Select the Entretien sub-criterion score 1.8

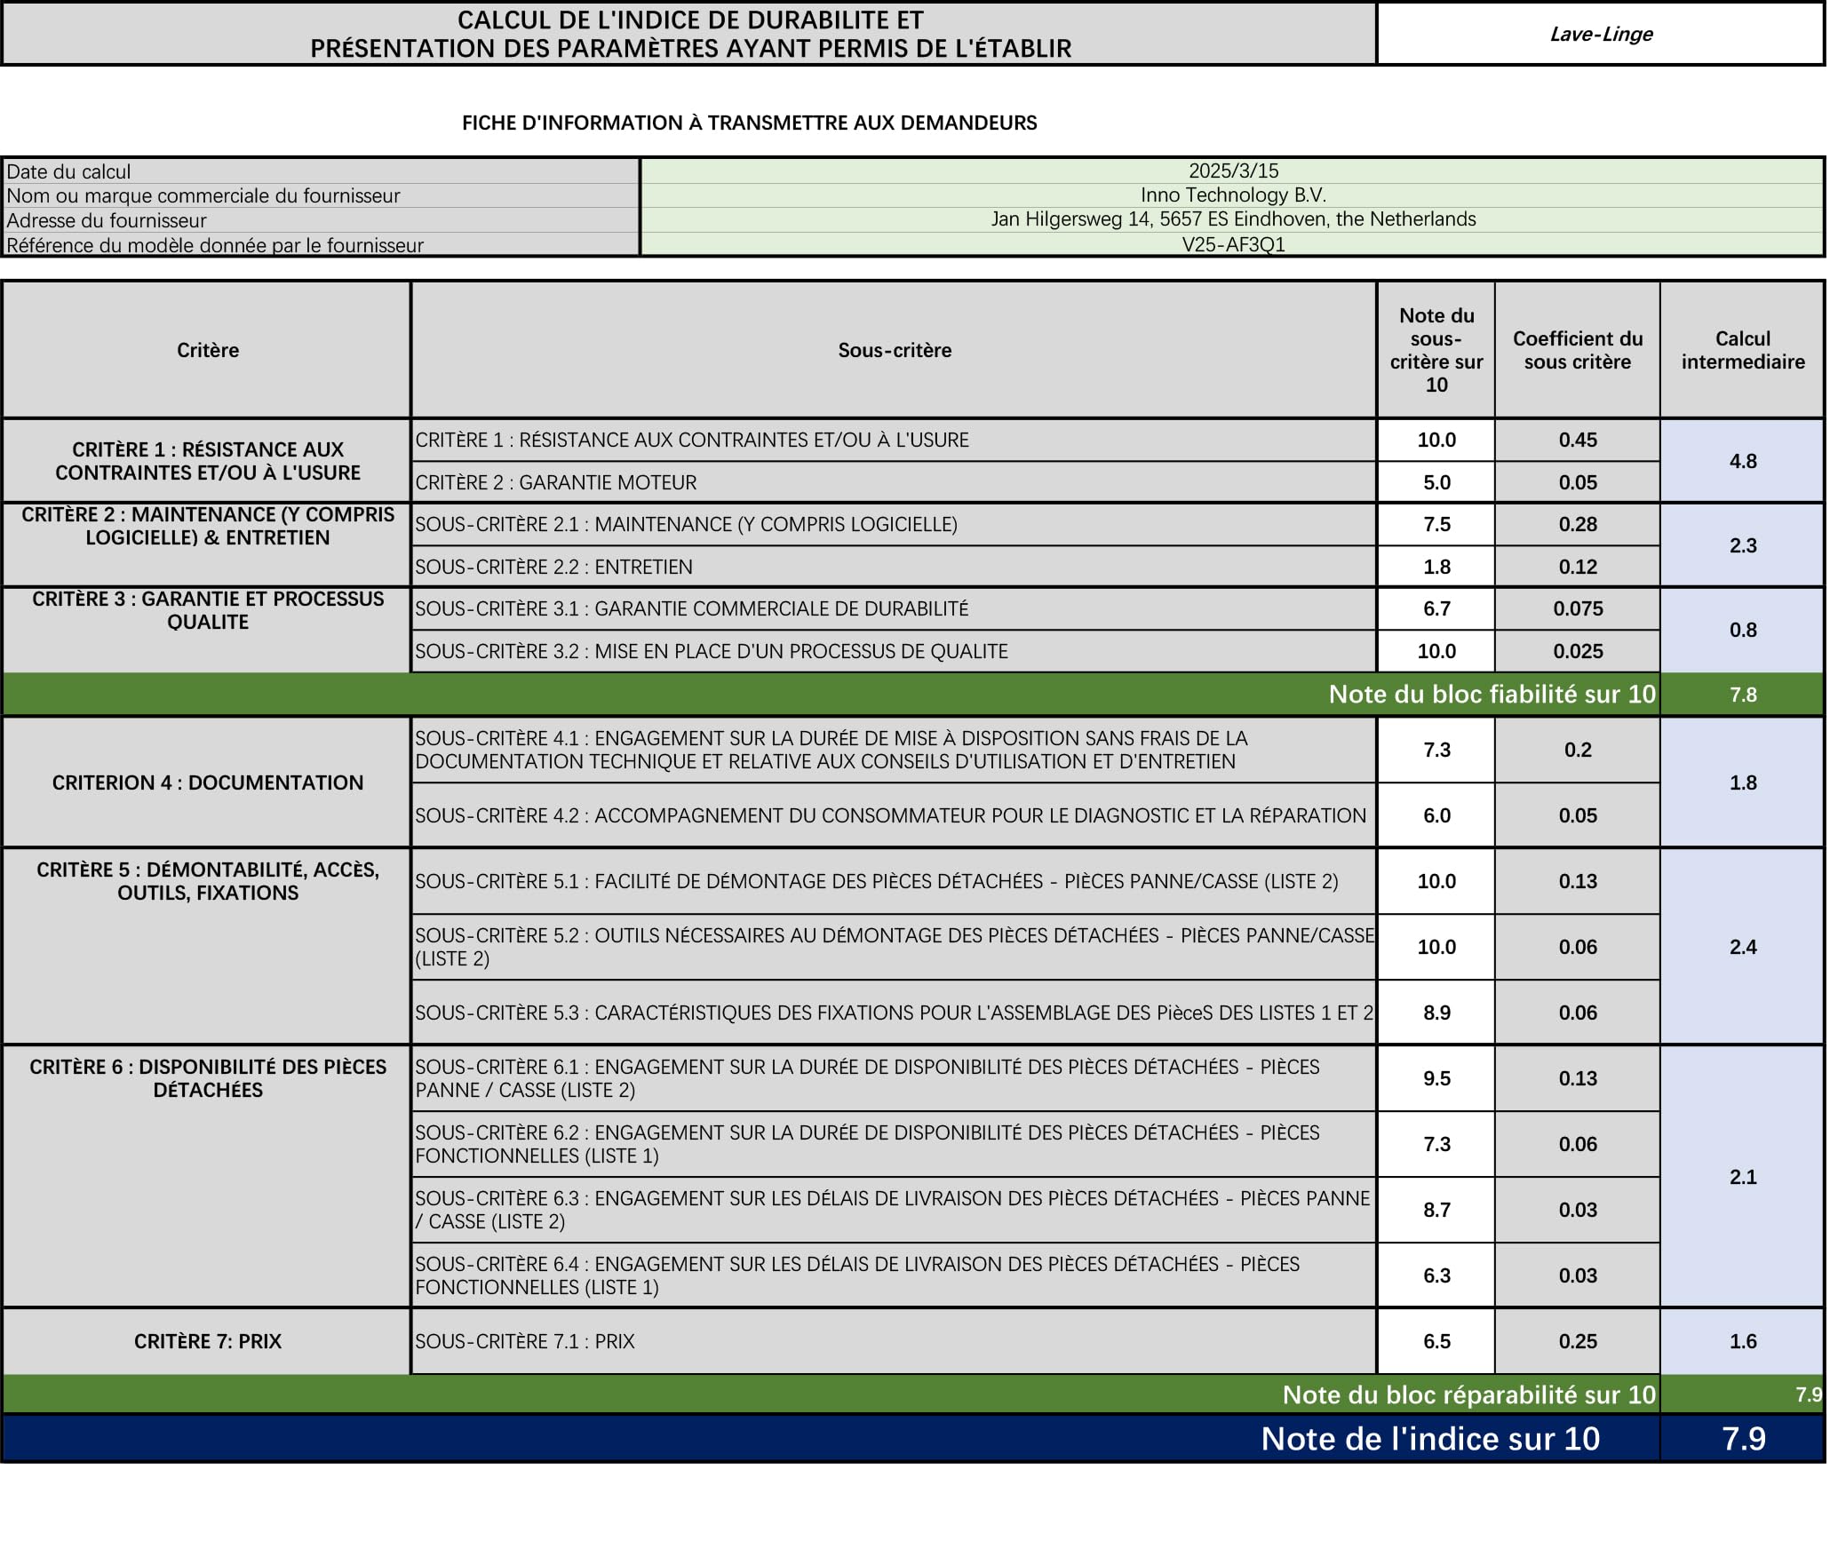pyautogui.click(x=1436, y=567)
